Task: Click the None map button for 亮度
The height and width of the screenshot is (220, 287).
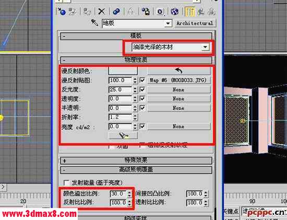Action: [178, 126]
